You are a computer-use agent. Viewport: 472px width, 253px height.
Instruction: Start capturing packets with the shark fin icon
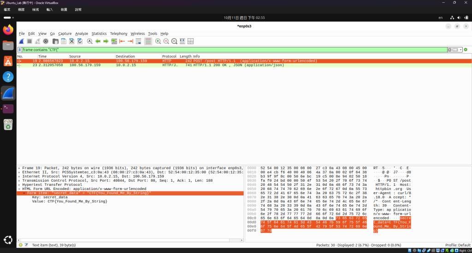[x=21, y=41]
